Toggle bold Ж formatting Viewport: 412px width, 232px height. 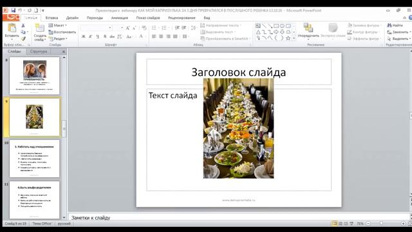[84, 37]
